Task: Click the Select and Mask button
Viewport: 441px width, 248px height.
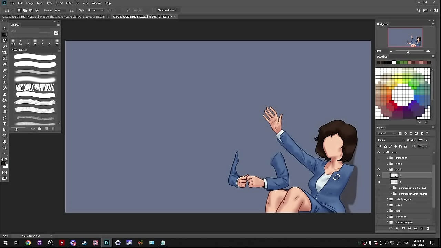Action: click(167, 10)
